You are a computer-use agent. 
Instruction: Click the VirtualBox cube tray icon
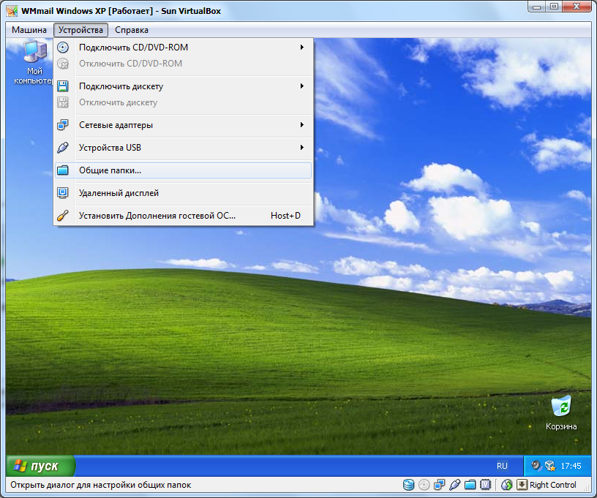[x=549, y=466]
